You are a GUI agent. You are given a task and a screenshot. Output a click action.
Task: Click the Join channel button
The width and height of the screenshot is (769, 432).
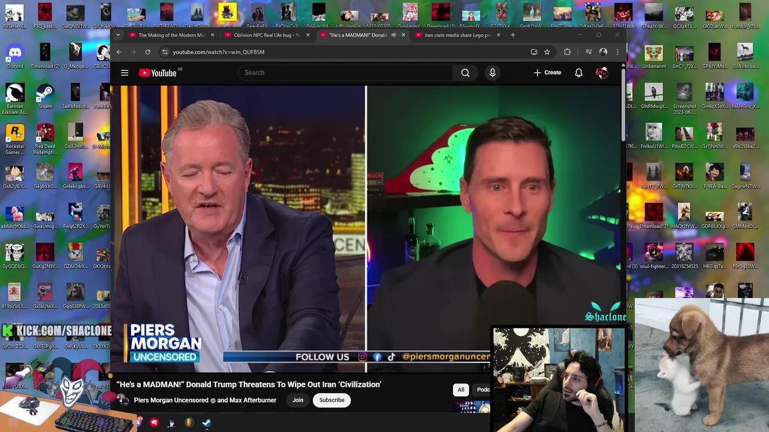coord(297,400)
